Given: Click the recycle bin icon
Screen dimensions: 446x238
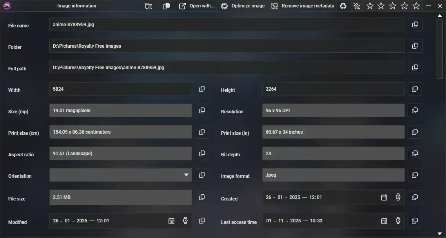Looking at the screenshot, I should [x=343, y=6].
